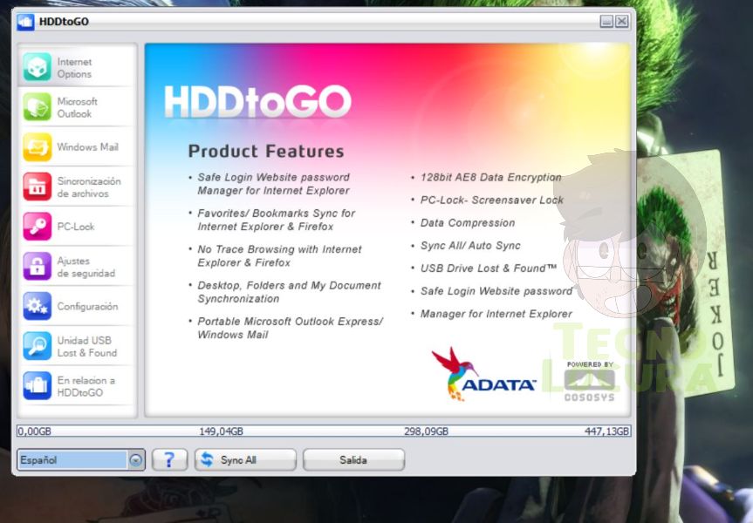The width and height of the screenshot is (753, 523).
Task: Click the large HDDtoGO banner logo
Action: pyautogui.click(x=257, y=102)
